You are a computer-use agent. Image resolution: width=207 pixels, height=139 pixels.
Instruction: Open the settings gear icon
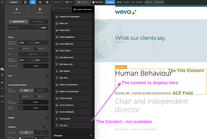40,2
